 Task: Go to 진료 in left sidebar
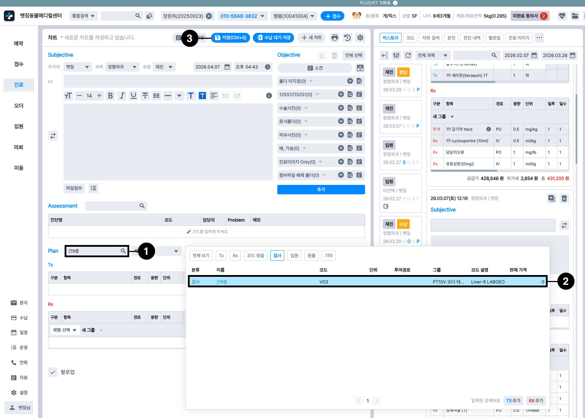[19, 85]
